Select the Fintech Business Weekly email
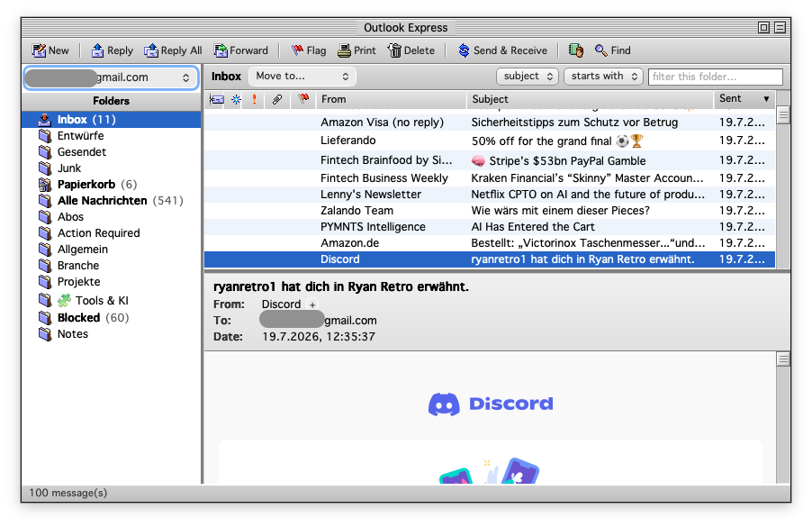Viewport: 812px width, 527px height. [x=490, y=178]
